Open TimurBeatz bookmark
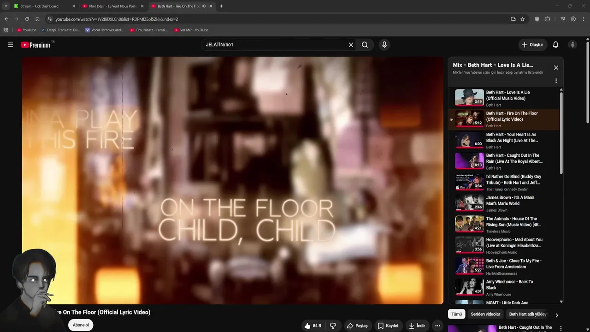The image size is (590, 332). click(148, 30)
